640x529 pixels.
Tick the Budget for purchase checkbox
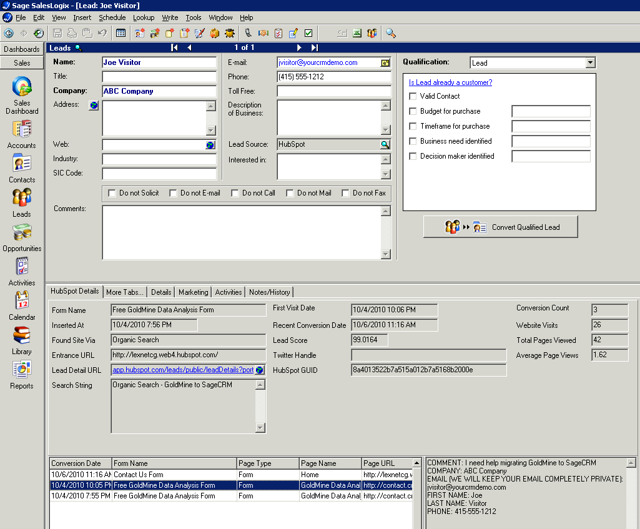pos(413,111)
